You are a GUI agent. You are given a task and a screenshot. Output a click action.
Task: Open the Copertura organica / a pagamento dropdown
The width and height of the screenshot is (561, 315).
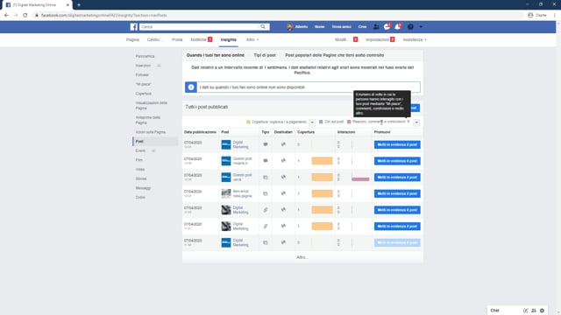(x=312, y=122)
